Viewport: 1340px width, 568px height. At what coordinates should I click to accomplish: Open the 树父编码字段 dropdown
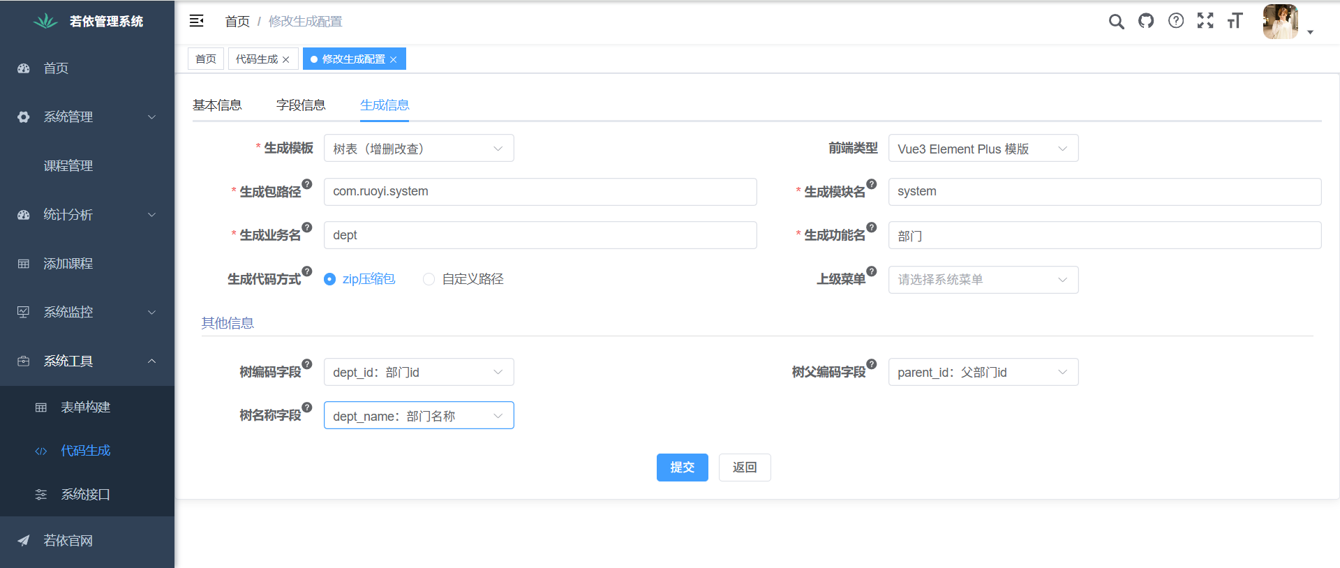983,372
